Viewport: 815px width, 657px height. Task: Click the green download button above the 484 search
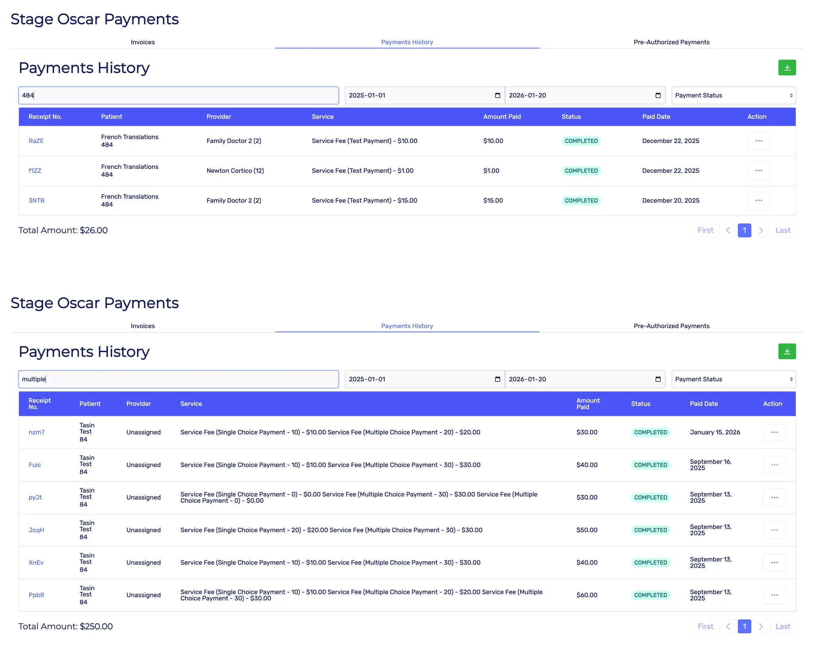787,68
